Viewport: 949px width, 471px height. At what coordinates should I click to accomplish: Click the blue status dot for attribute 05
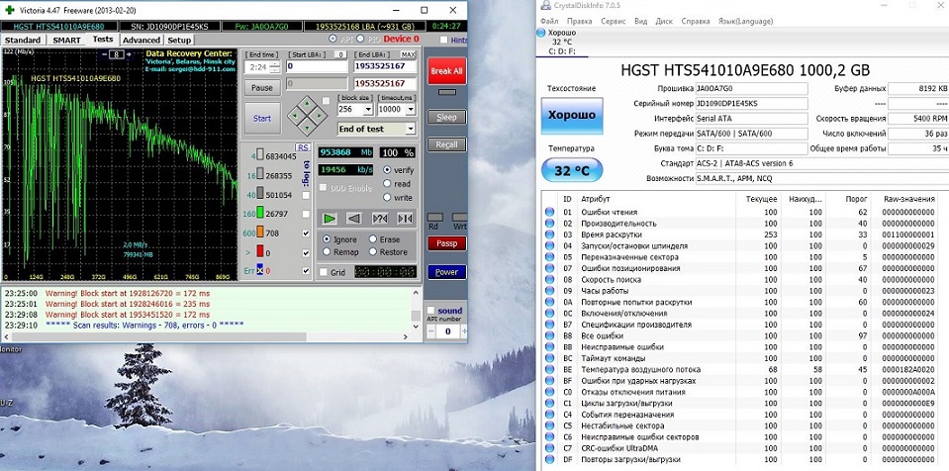pos(549,256)
